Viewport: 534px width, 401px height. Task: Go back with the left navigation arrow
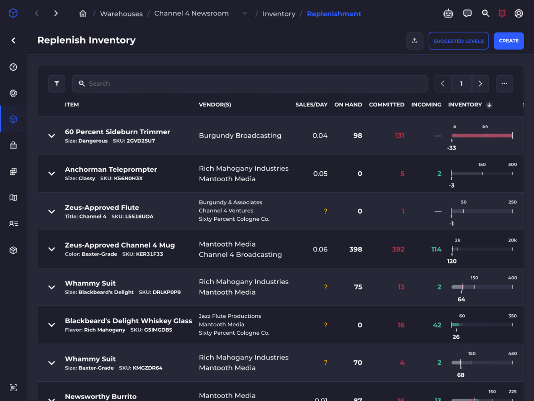pos(37,13)
